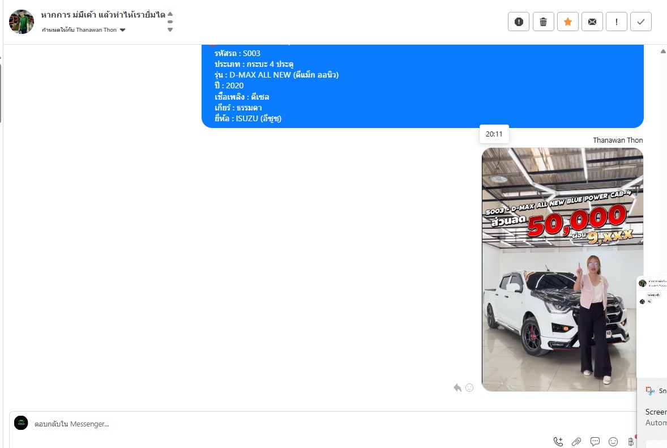Click the blue message with car code S003
This screenshot has height=448, width=667.
point(422,86)
